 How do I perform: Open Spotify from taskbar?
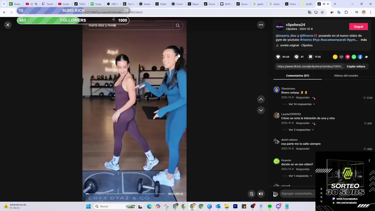point(270,206)
